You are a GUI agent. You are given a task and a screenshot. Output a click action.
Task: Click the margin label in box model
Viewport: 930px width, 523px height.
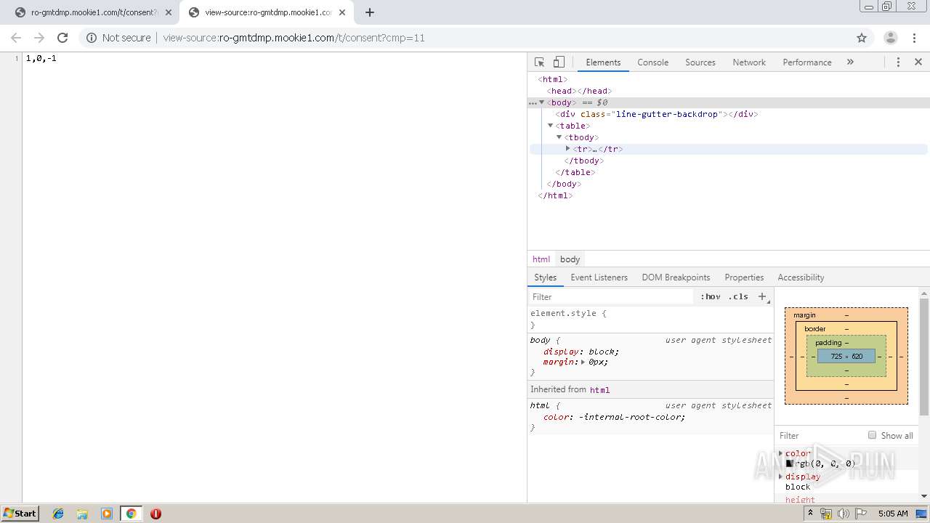click(804, 315)
